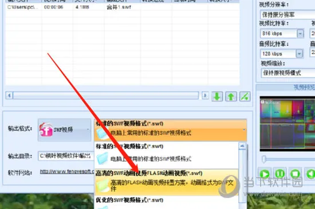The width and height of the screenshot is (315, 209).
Task: Open the 保持原分辨率 resolution dropdown
Action: click(x=288, y=15)
